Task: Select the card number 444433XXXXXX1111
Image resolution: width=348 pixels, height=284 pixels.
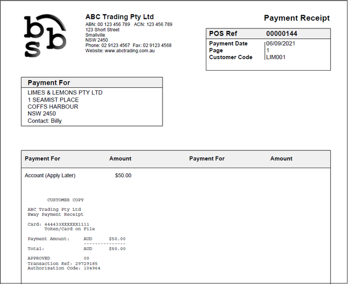Action: pos(66,224)
